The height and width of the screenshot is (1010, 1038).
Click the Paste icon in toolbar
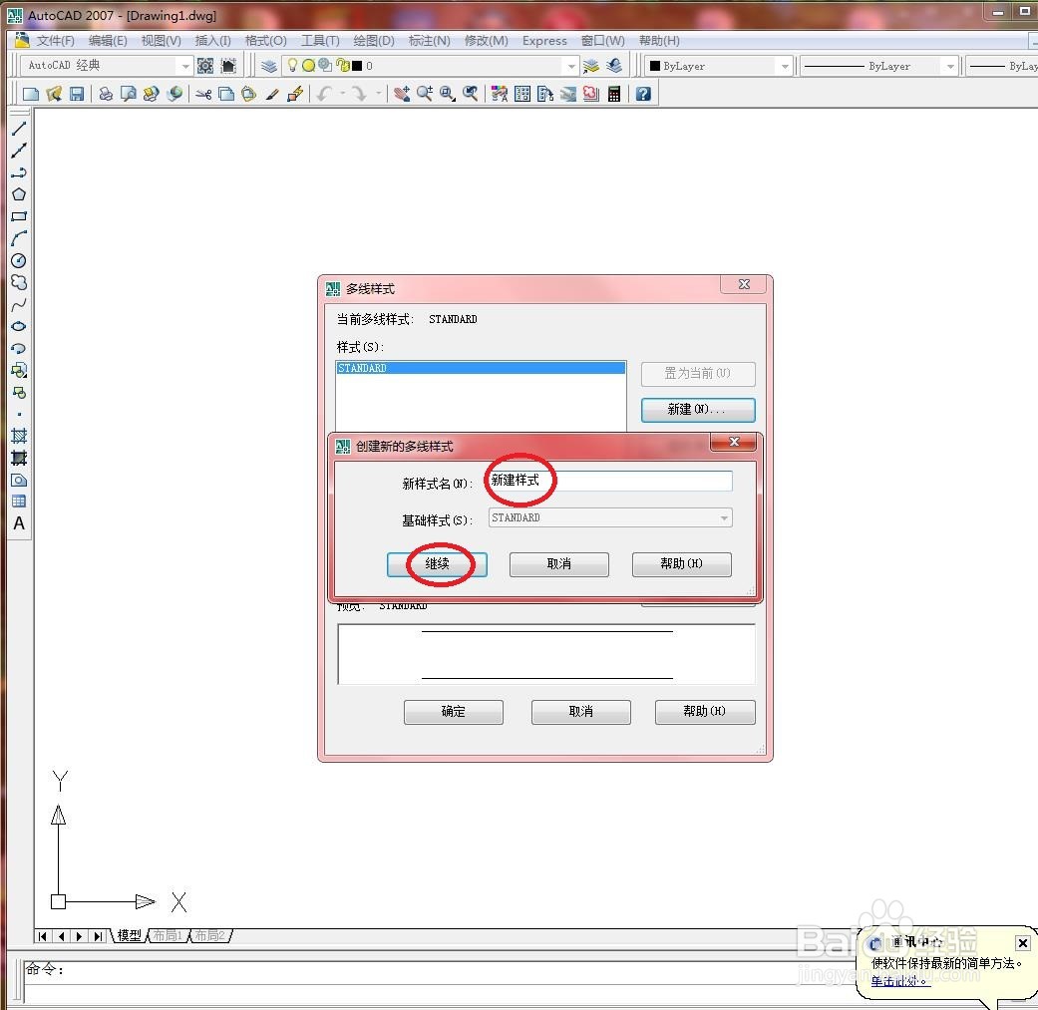click(249, 94)
